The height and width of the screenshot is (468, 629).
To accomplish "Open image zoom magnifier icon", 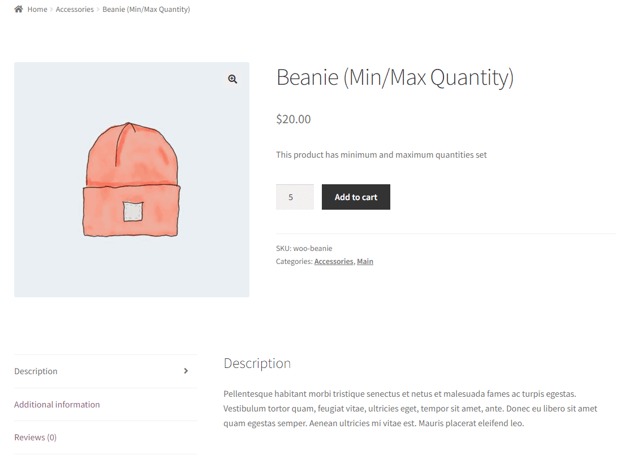I will [x=232, y=79].
